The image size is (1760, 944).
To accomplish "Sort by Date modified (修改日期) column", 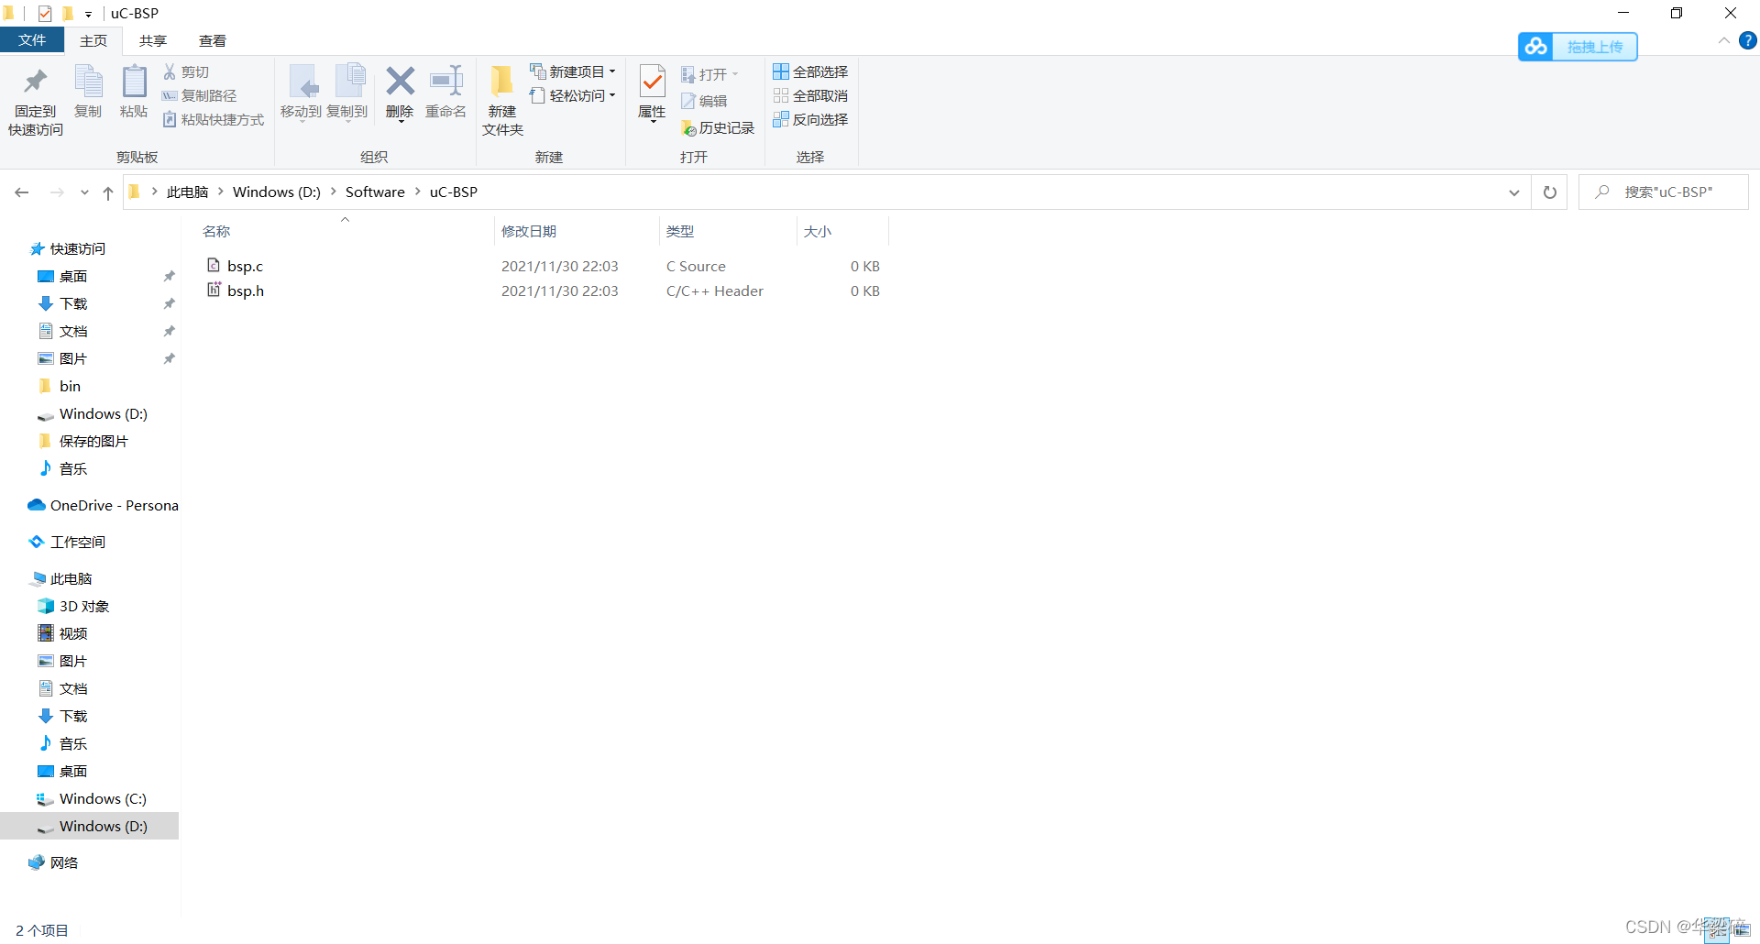I will (577, 231).
